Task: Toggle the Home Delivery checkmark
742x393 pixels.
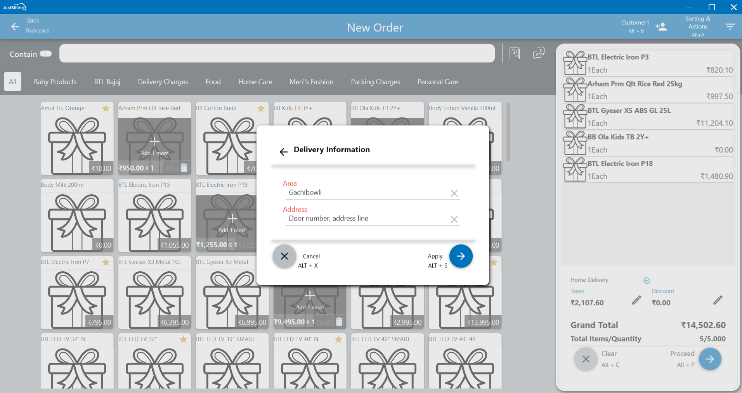Action: tap(647, 280)
